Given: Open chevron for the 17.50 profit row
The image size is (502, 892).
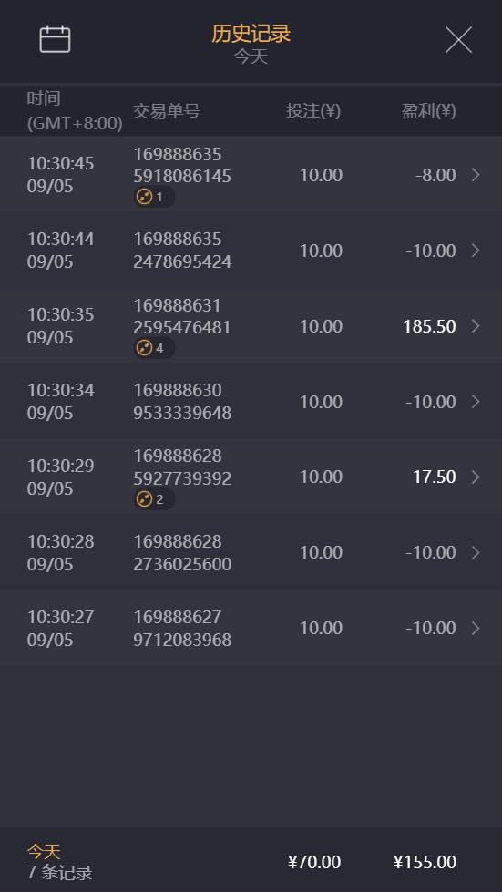Looking at the screenshot, I should tap(476, 477).
